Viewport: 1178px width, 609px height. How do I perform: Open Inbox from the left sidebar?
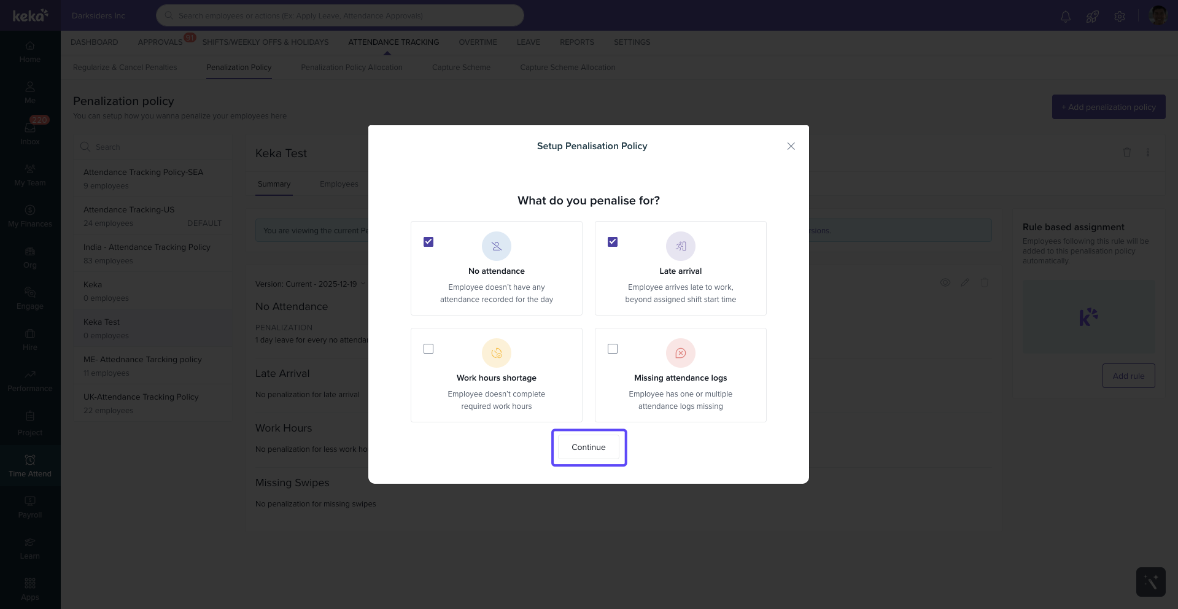click(x=30, y=133)
